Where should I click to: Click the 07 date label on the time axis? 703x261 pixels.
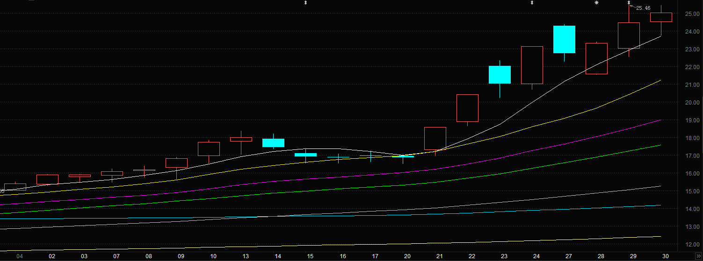pyautogui.click(x=116, y=256)
